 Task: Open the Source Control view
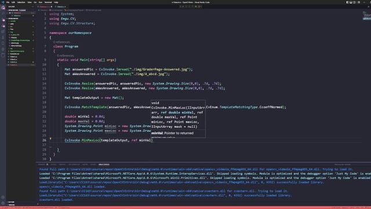click(x=3, y=20)
